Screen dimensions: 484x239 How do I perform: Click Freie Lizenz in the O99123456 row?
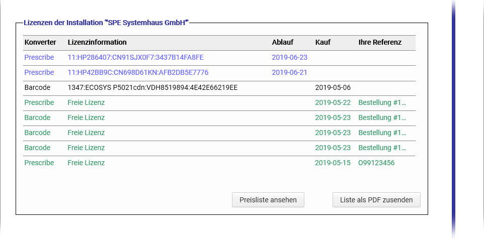point(86,163)
